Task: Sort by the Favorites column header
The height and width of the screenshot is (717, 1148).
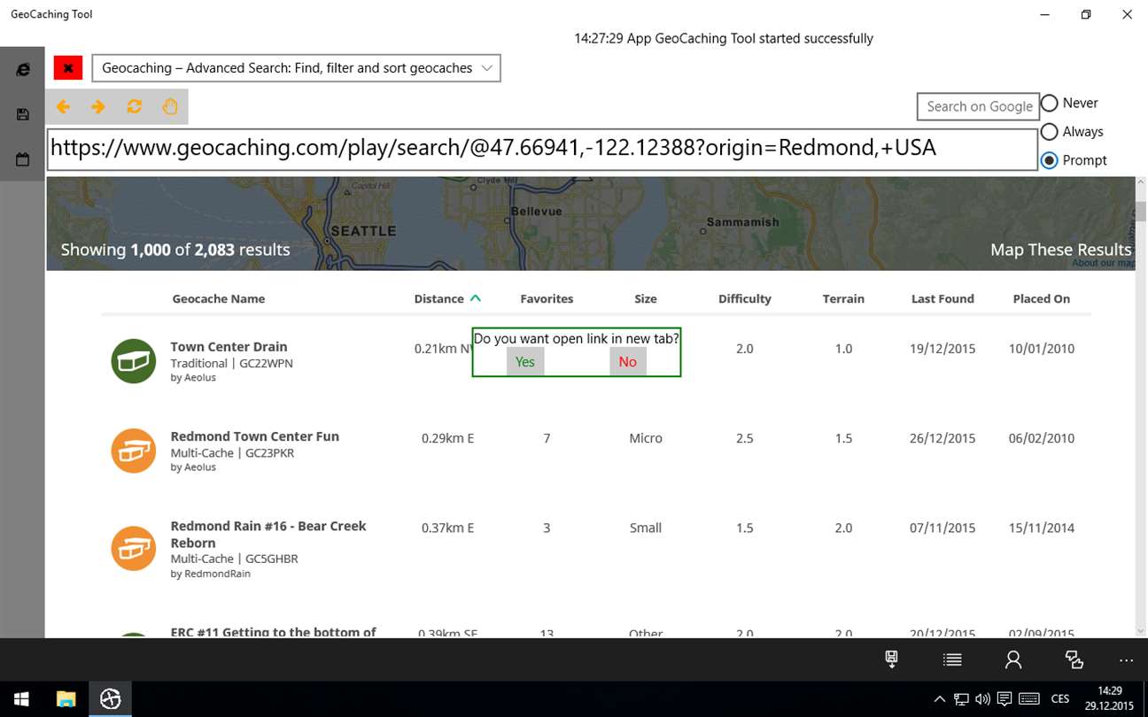Action: [x=547, y=298]
